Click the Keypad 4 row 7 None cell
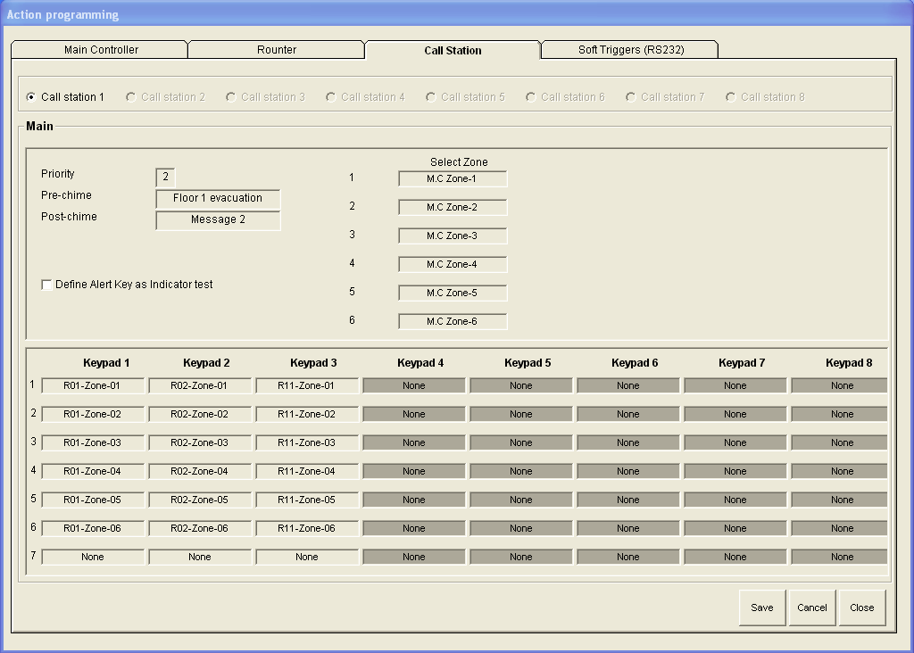Image resolution: width=914 pixels, height=653 pixels. (414, 557)
